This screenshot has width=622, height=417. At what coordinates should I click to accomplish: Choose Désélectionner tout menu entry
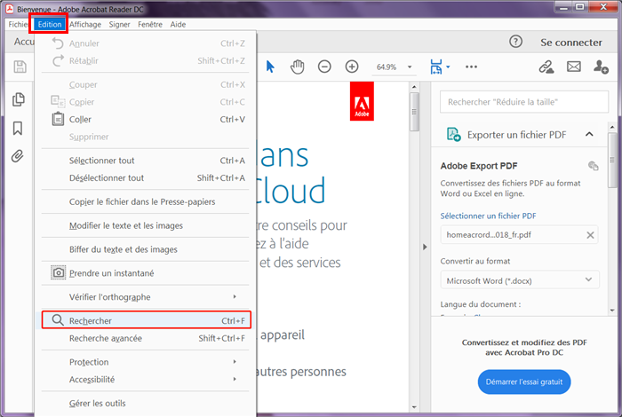point(146,177)
